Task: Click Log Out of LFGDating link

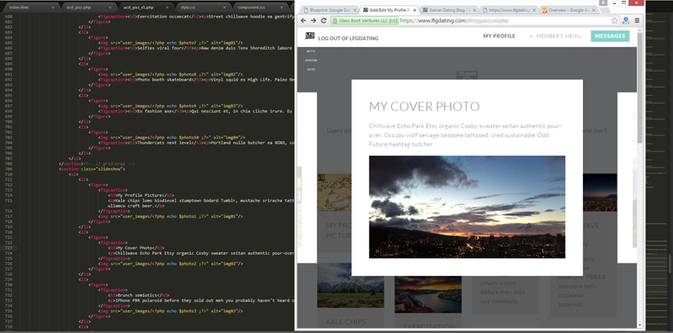Action: [x=348, y=39]
